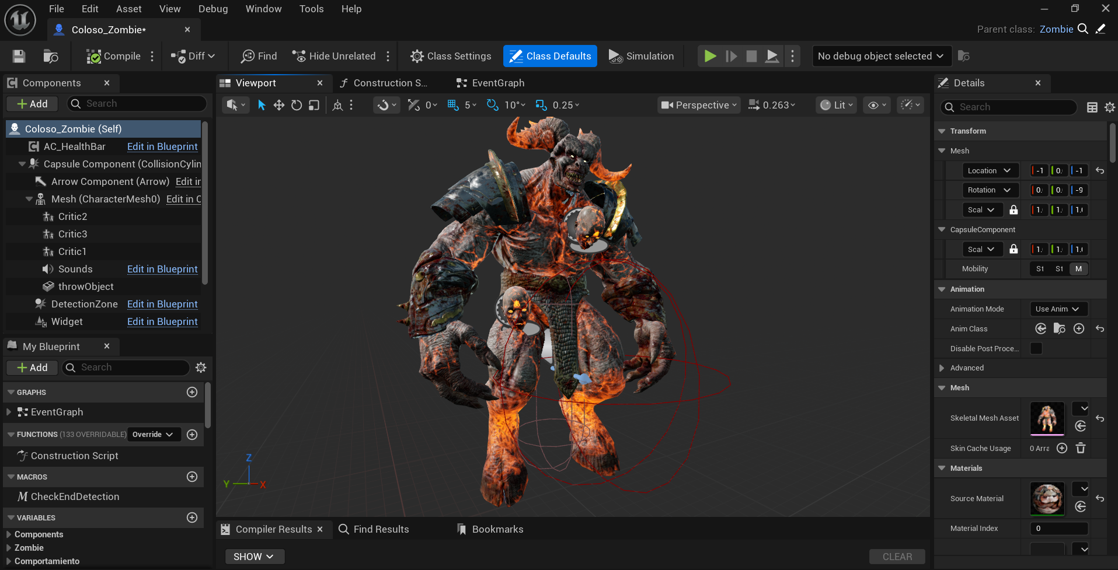Select the translate (move) tool in viewport
The image size is (1118, 570).
click(x=279, y=105)
